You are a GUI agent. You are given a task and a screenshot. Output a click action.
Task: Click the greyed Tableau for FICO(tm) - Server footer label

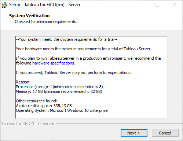[x=28, y=124]
